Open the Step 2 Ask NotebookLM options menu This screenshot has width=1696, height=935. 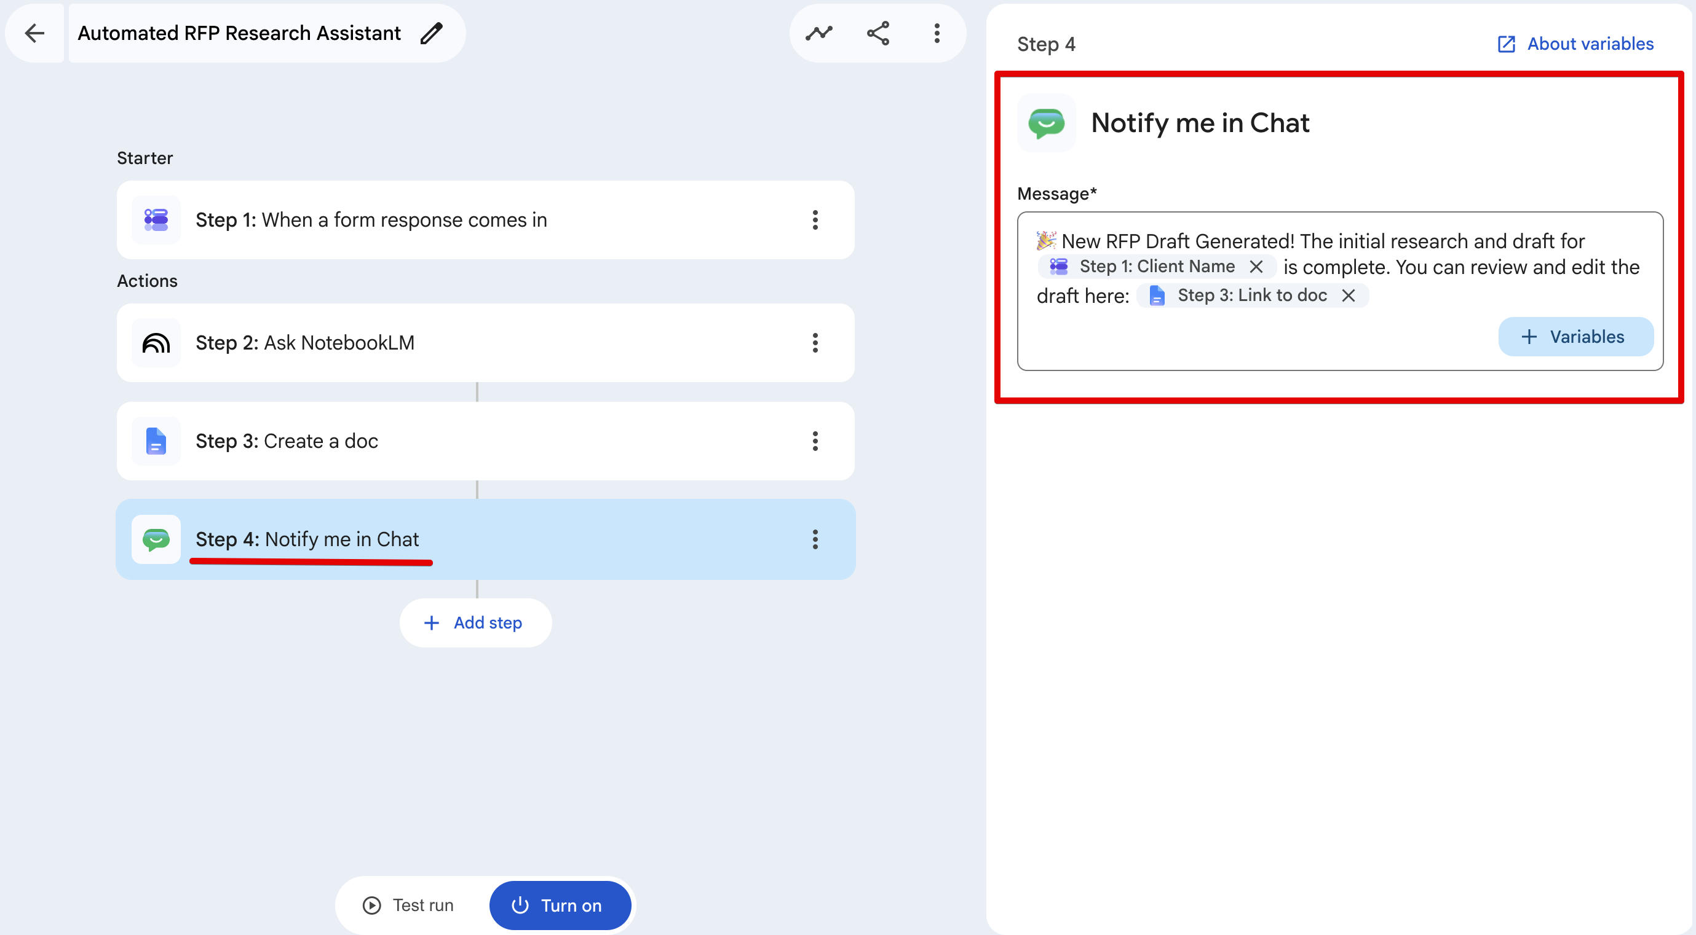[815, 343]
